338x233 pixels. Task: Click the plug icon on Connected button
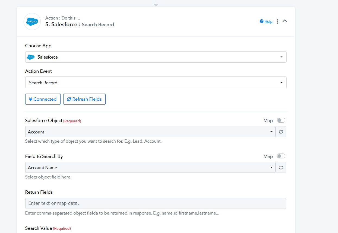point(30,99)
